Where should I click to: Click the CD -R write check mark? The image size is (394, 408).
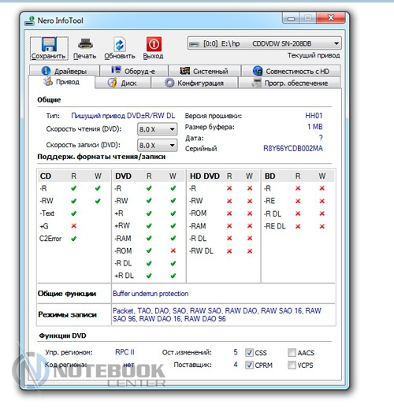click(x=98, y=188)
